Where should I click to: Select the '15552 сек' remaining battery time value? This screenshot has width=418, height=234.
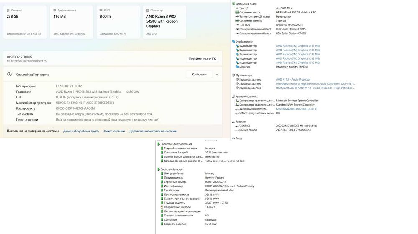(x=224, y=161)
